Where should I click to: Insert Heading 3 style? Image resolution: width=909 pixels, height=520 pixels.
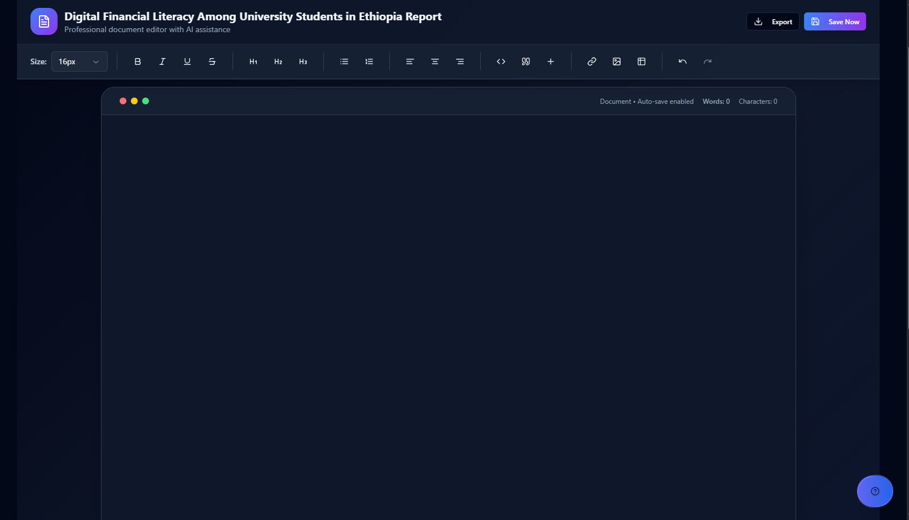tap(303, 61)
